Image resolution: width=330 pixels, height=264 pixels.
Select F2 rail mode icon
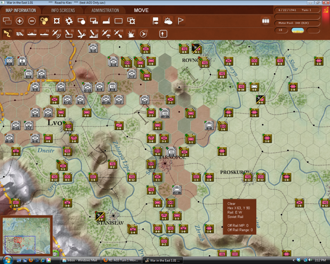20,34
